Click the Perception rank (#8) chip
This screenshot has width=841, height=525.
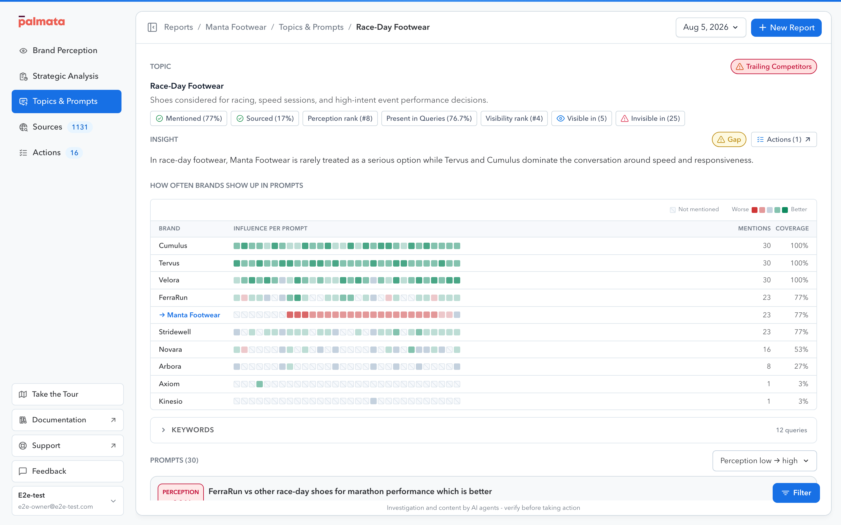(340, 119)
